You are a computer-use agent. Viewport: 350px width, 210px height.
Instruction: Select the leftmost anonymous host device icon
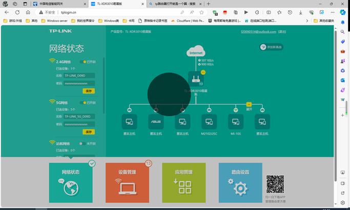[129, 121]
